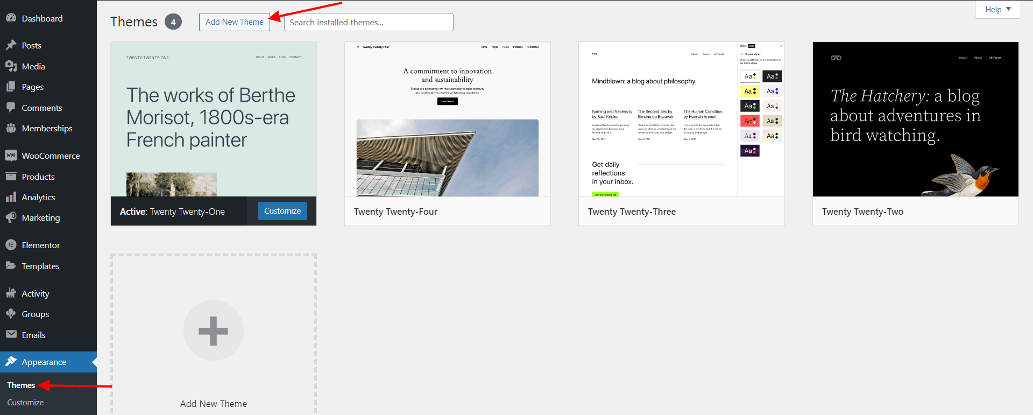This screenshot has height=415, width=1033.
Task: Expand the Help dropdown tab
Action: click(998, 9)
